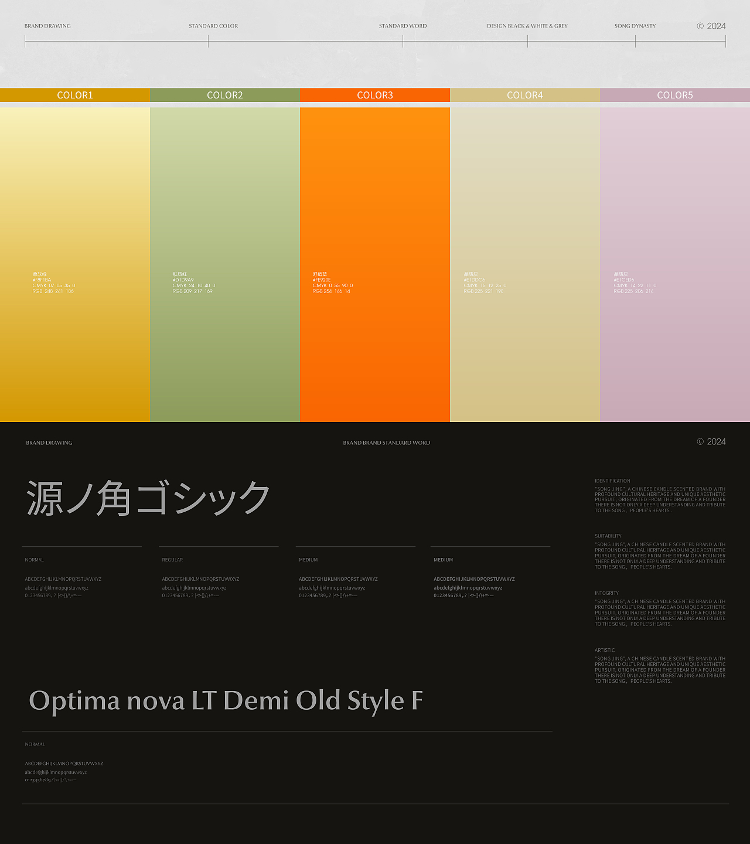Click the SUITABILITY heading

point(608,536)
